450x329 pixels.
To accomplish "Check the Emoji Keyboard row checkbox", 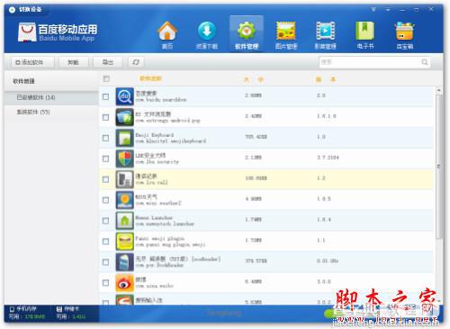I will pyautogui.click(x=105, y=138).
